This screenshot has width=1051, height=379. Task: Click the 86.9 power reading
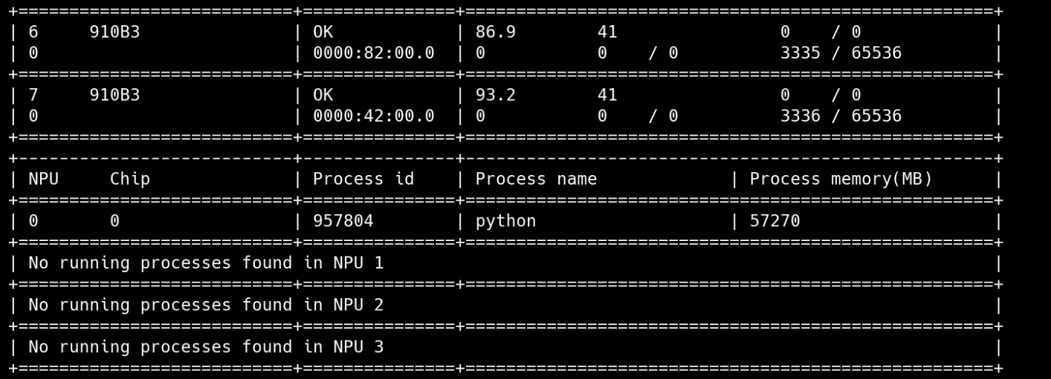click(x=495, y=32)
